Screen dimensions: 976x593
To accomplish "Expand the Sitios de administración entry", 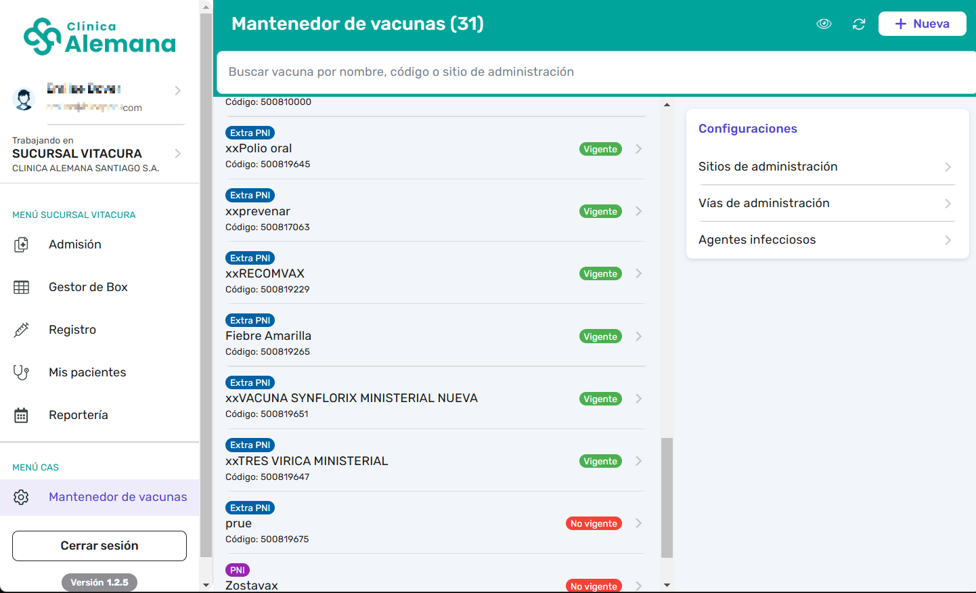I will [826, 167].
